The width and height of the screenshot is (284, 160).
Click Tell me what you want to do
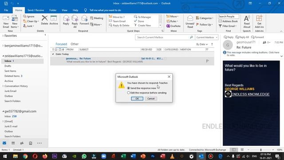point(105,10)
